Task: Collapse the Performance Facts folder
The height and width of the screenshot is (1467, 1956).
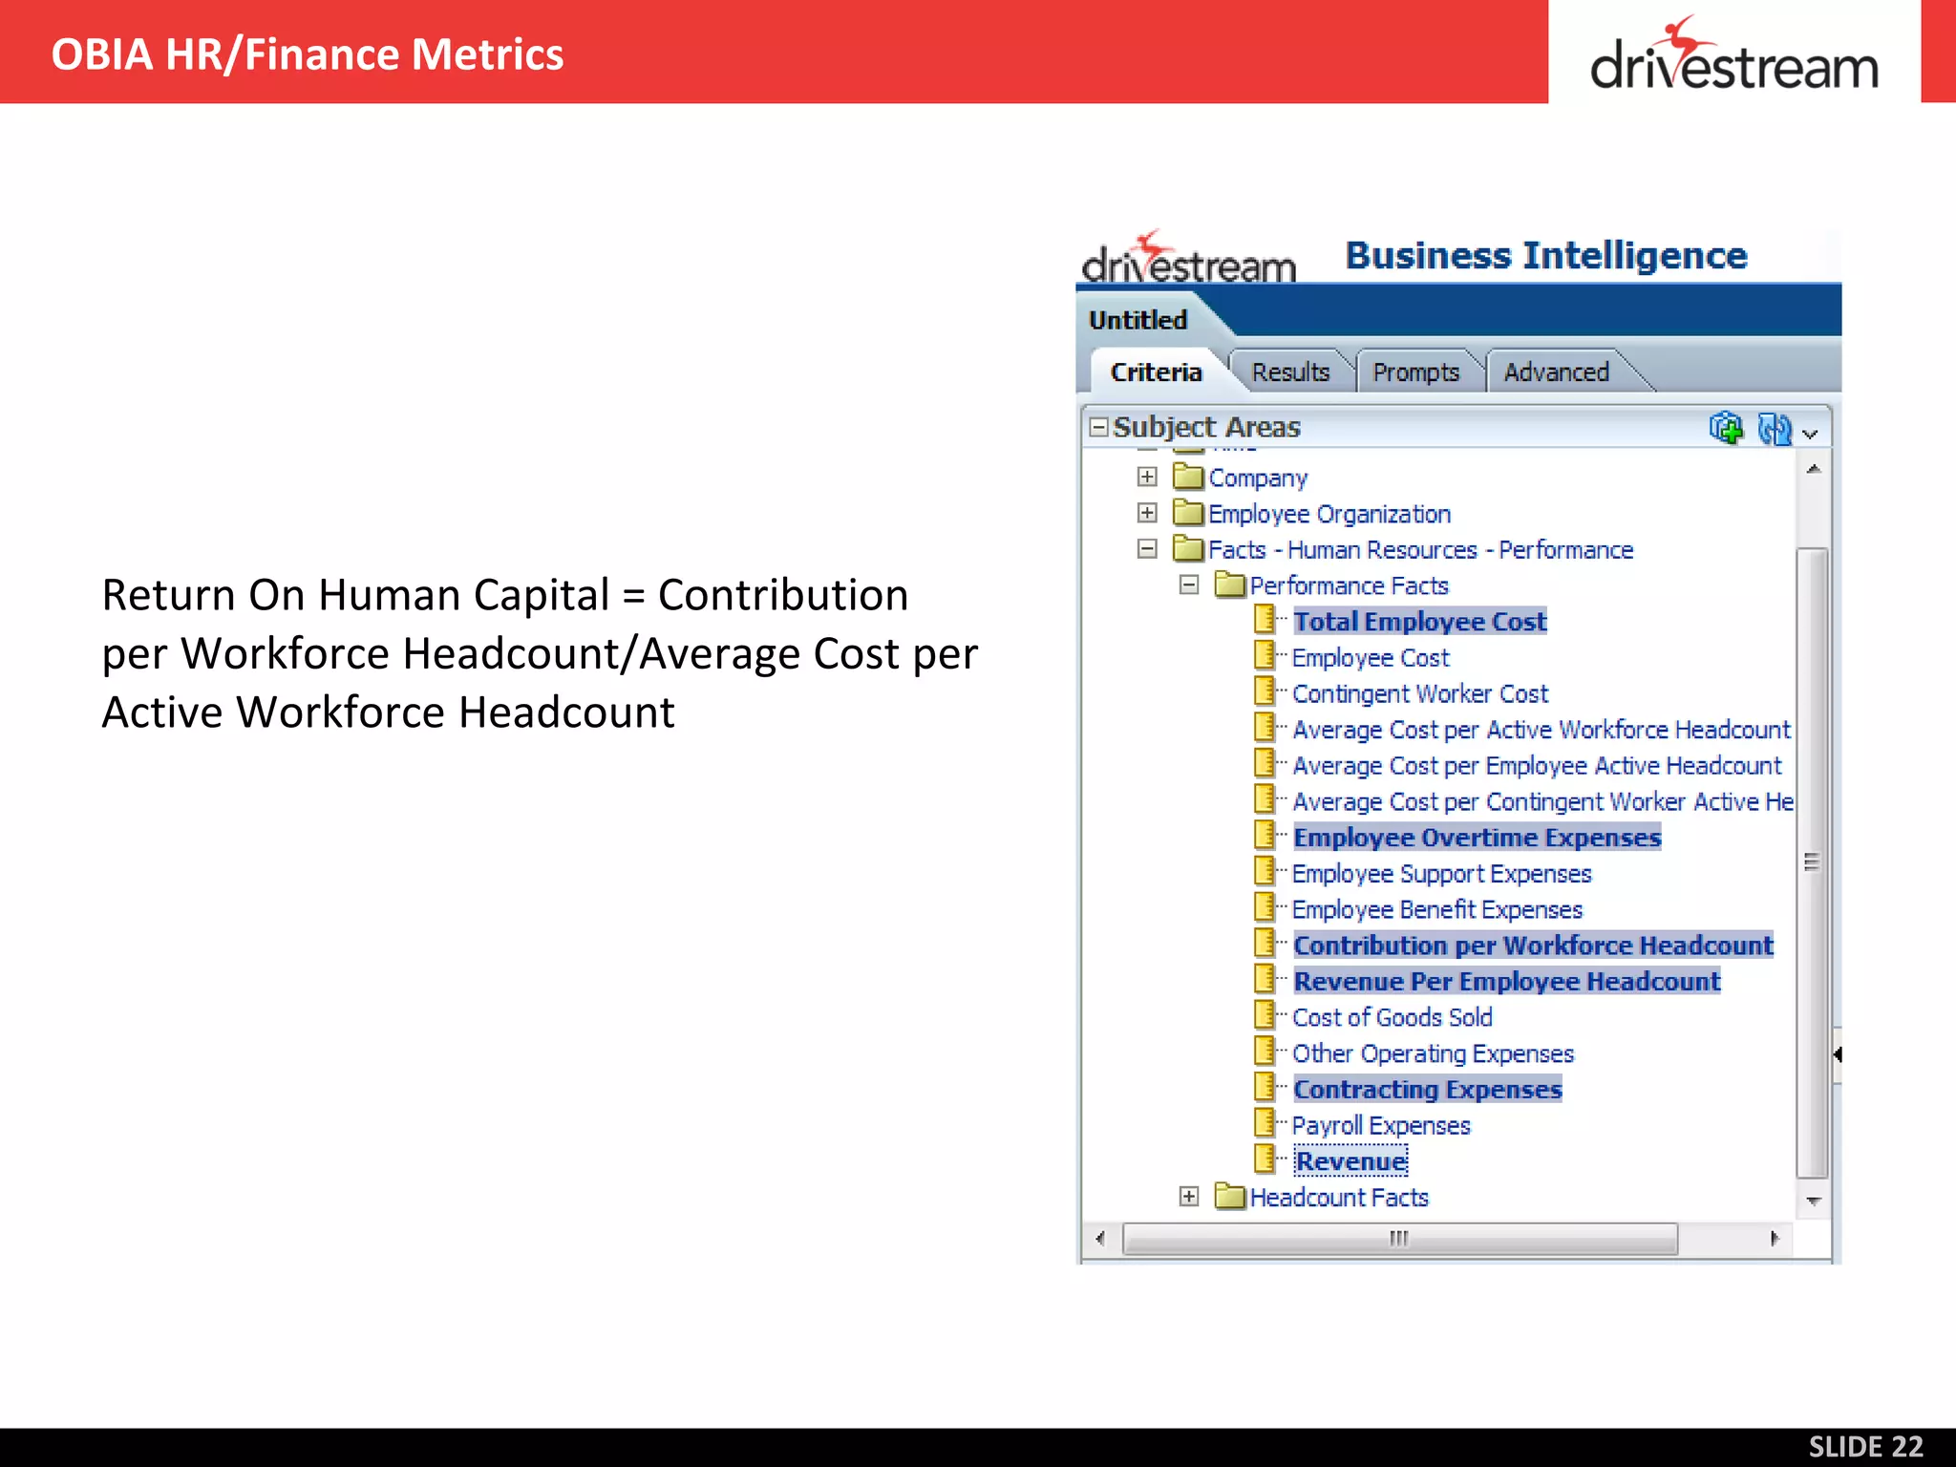Action: (1188, 585)
